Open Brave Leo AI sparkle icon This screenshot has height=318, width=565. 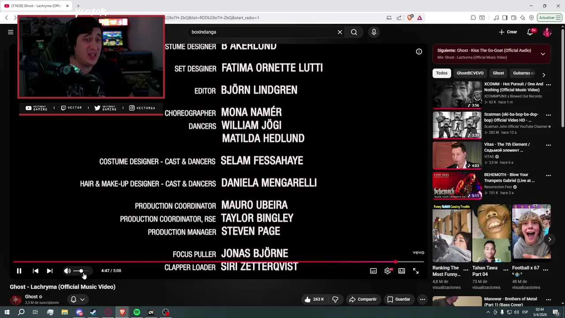[523, 18]
